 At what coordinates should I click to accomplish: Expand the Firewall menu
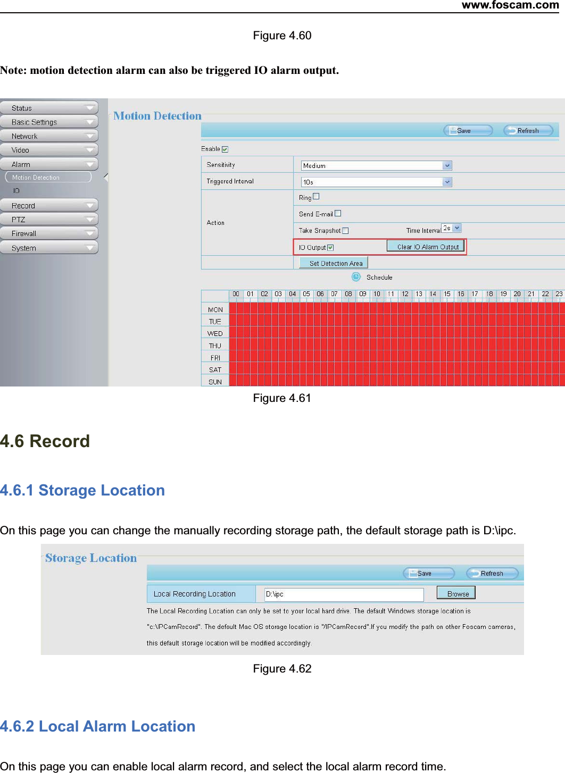(49, 233)
